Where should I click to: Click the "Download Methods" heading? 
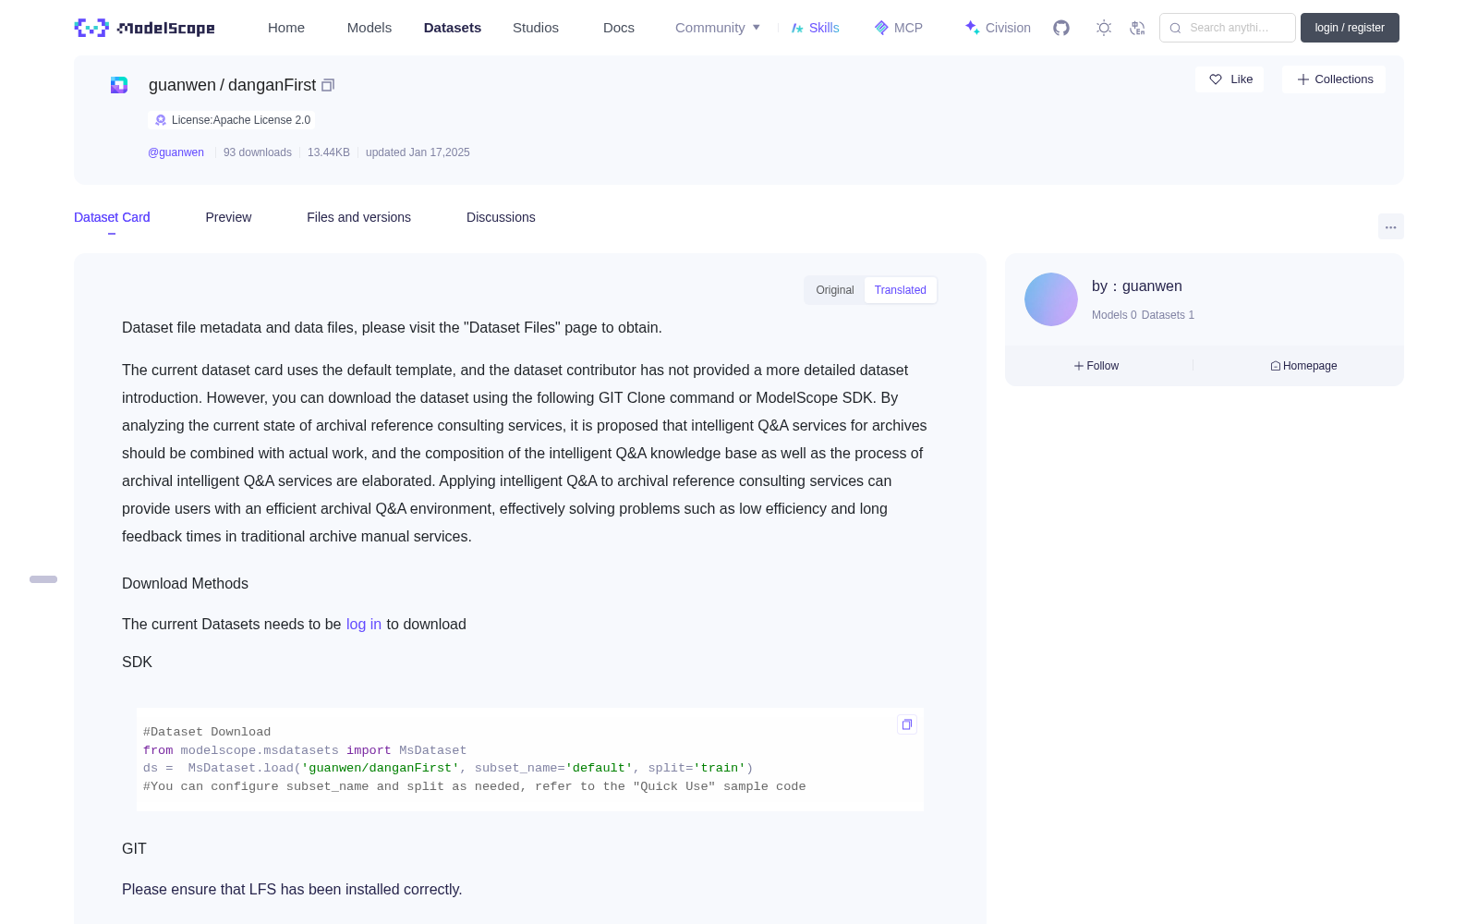(185, 584)
